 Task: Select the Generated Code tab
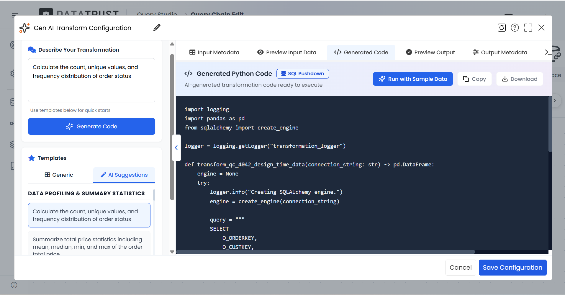(x=361, y=52)
